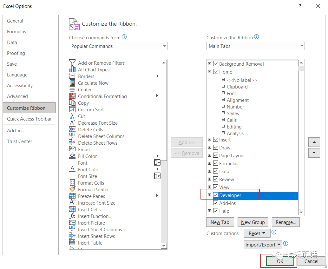328x269 pixels.
Task: Click the Format Cells icon
Action: (x=72, y=183)
